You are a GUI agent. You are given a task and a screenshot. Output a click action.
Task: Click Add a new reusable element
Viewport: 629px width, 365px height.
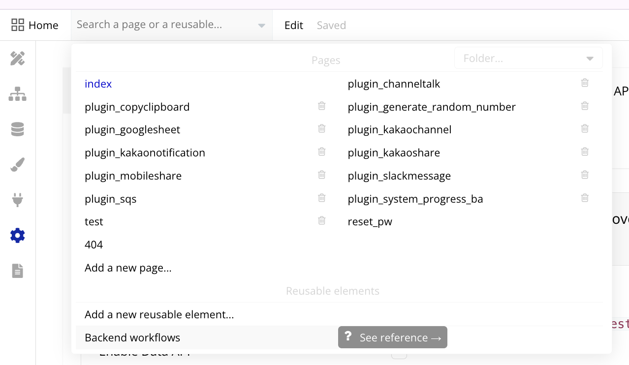pos(159,314)
